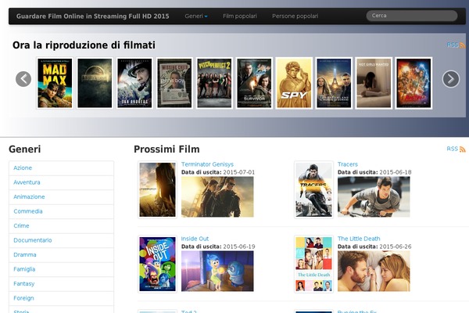This screenshot has height=313, width=469.
Task: Select the Avventura genre
Action: pyautogui.click(x=61, y=182)
